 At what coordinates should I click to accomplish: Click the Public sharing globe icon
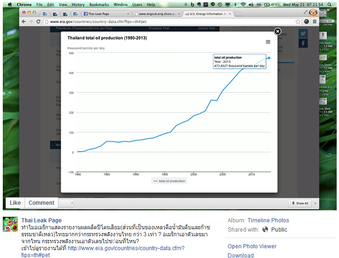pos(265,229)
